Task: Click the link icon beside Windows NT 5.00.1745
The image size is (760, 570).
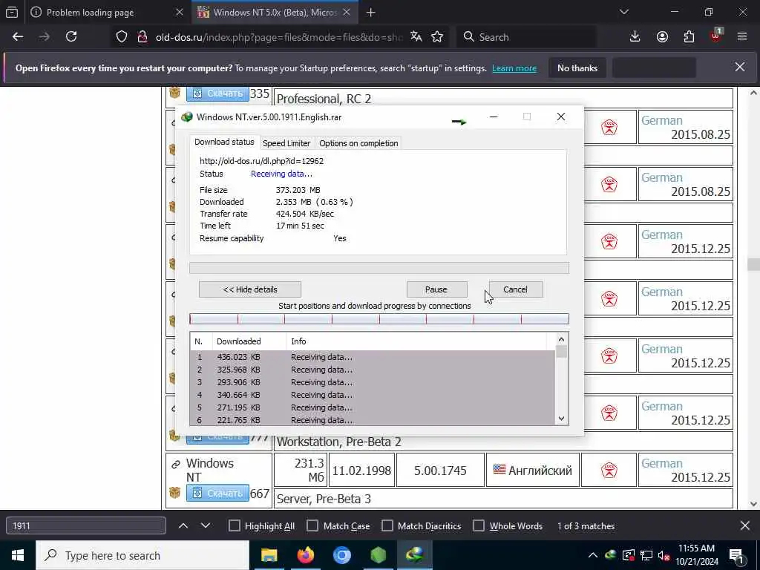Action: click(x=175, y=465)
